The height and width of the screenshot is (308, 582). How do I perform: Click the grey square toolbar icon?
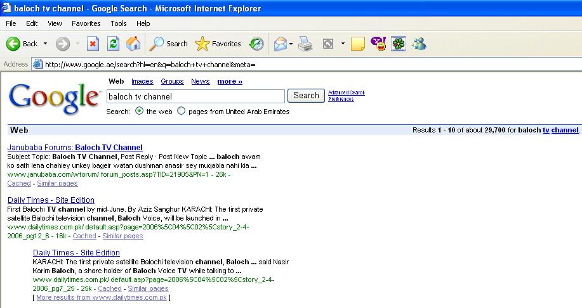coord(328,44)
